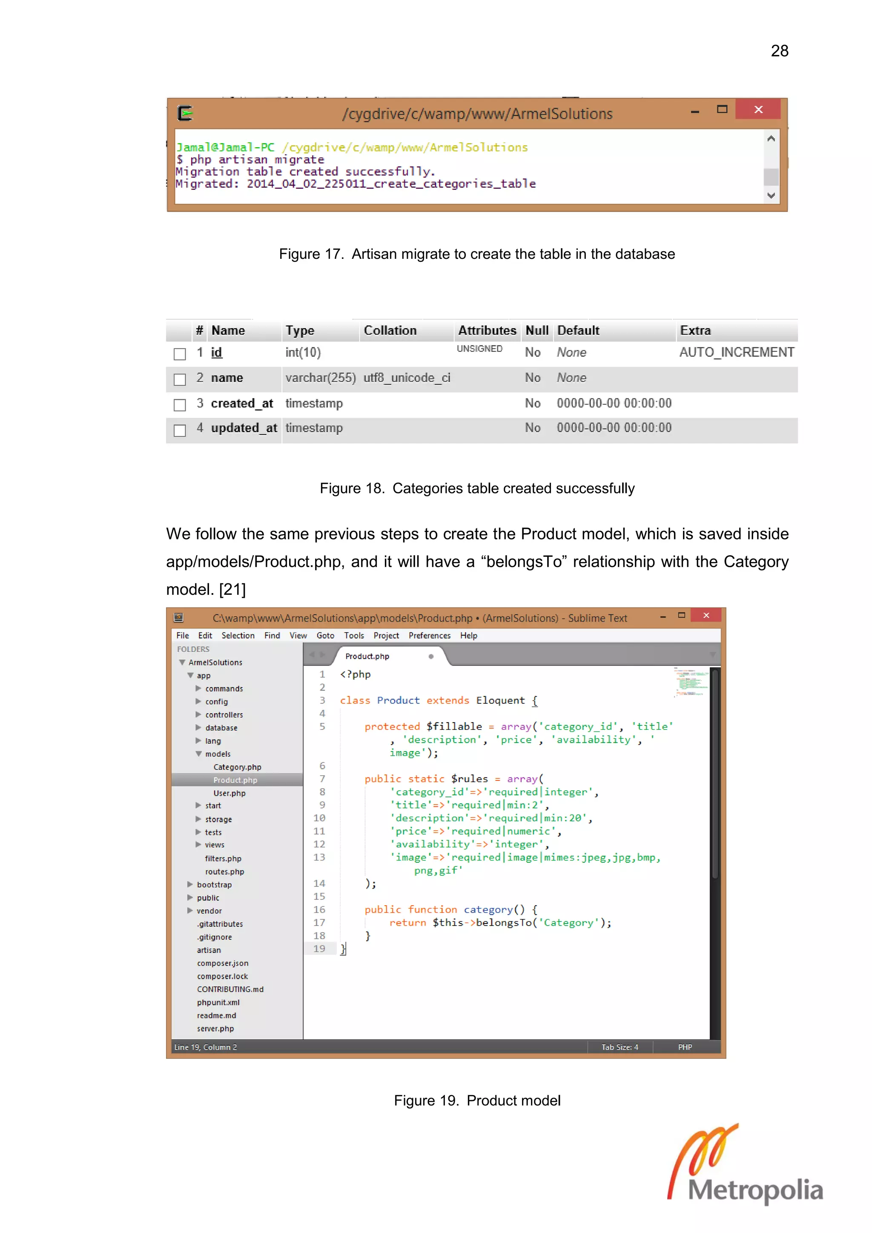Expand the config folder
The image size is (872, 1233).
(x=198, y=701)
